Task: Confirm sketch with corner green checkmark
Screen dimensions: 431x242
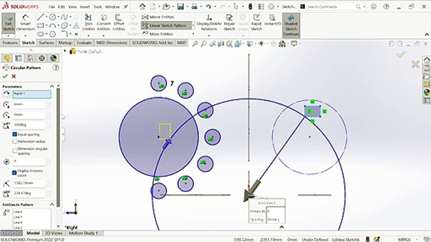Action: 401,54
